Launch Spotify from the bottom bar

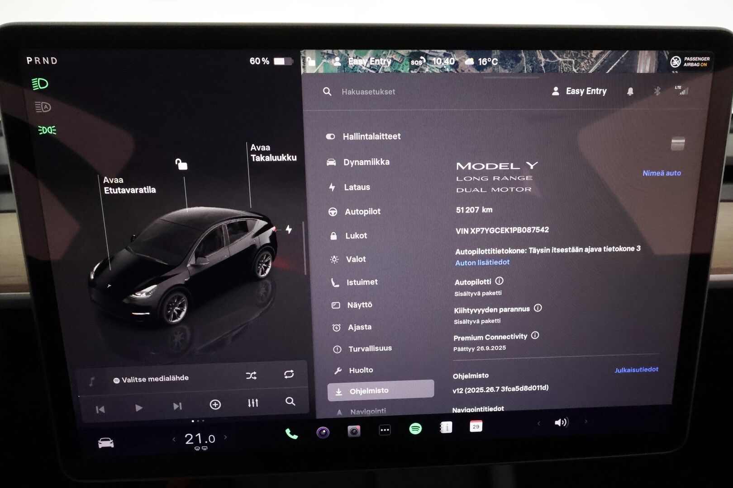(x=415, y=428)
